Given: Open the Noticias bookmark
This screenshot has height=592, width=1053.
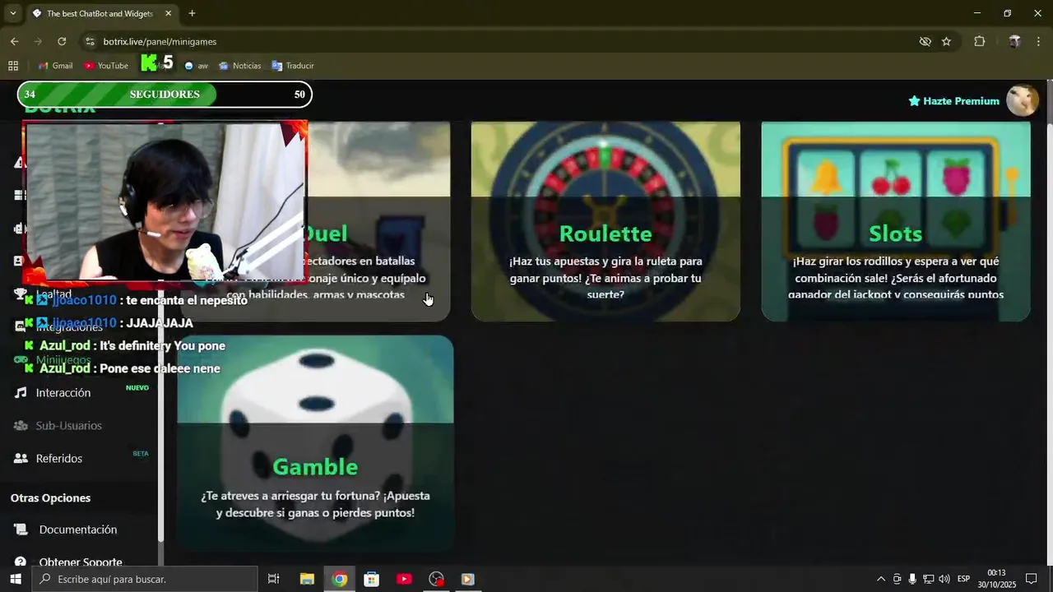Looking at the screenshot, I should click(x=239, y=66).
